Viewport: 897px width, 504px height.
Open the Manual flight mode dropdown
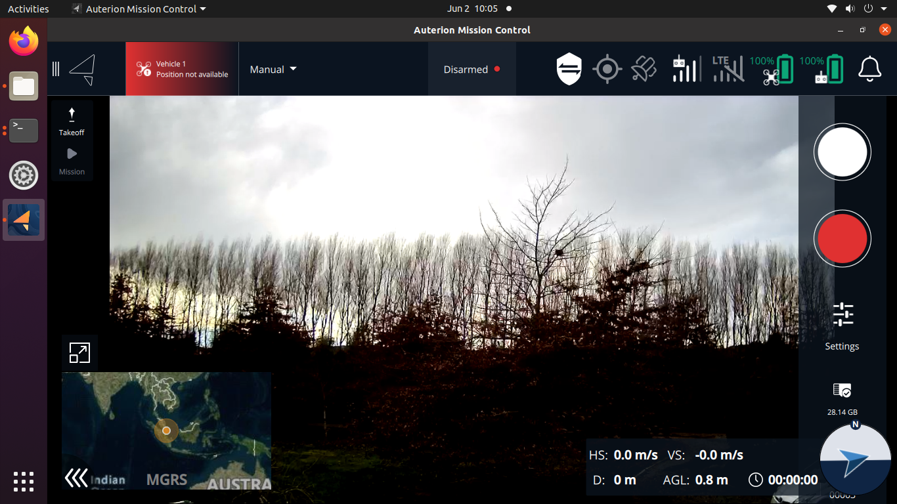click(x=273, y=69)
